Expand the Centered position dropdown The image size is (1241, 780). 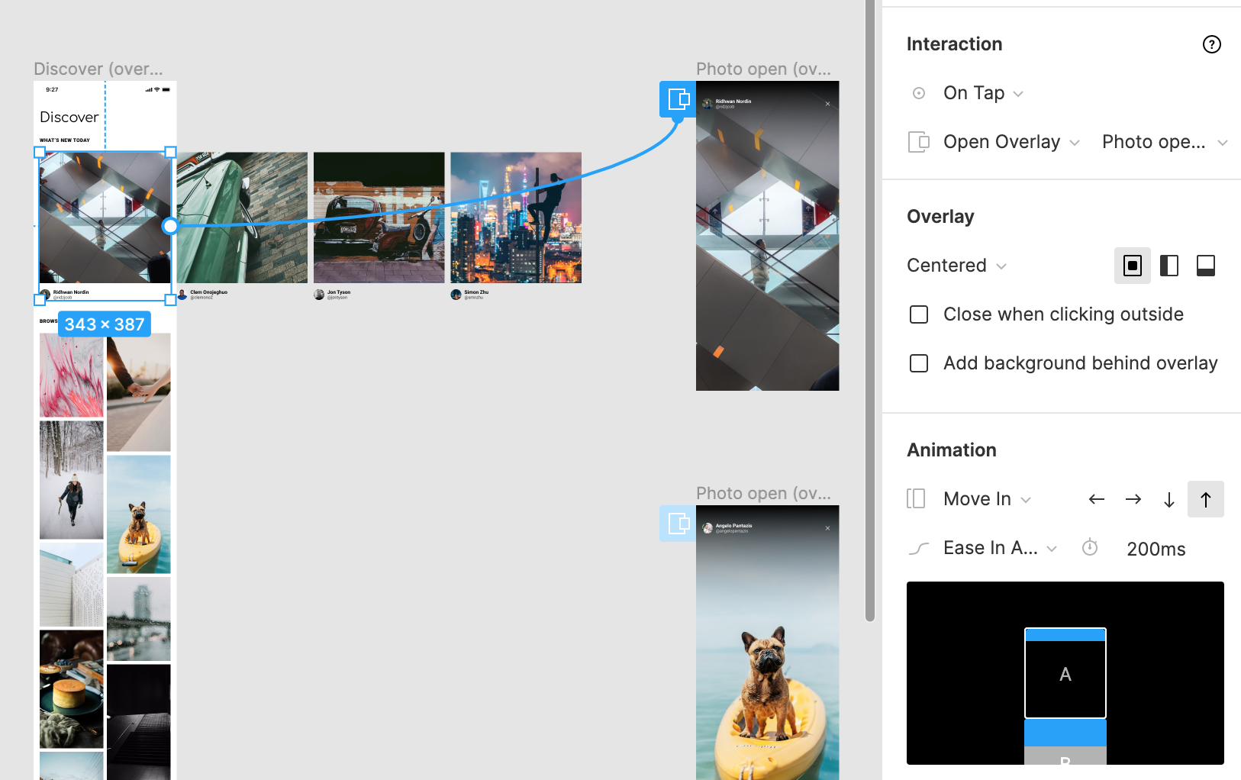point(956,266)
